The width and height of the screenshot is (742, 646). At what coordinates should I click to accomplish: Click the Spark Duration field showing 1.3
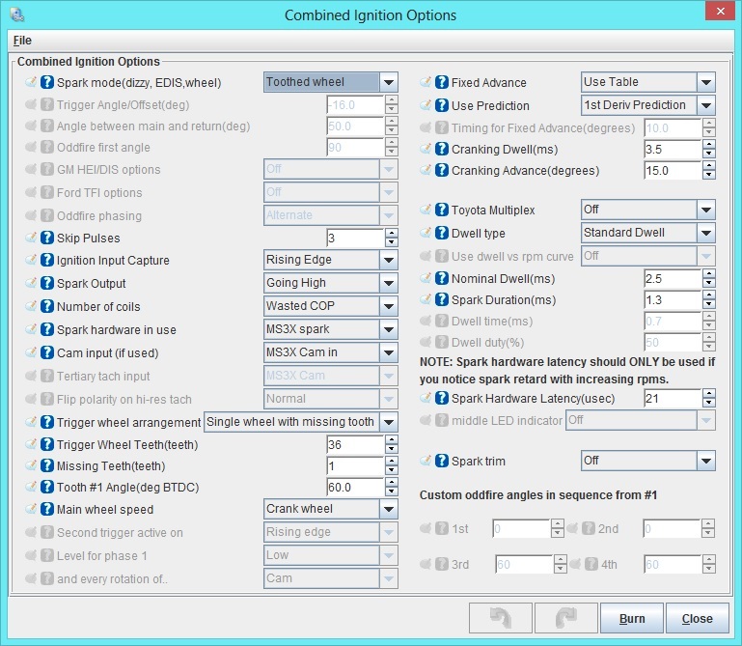(673, 299)
